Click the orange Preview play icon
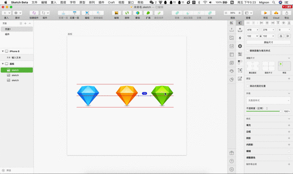Screen dimensions: 293x174 (266, 13)
